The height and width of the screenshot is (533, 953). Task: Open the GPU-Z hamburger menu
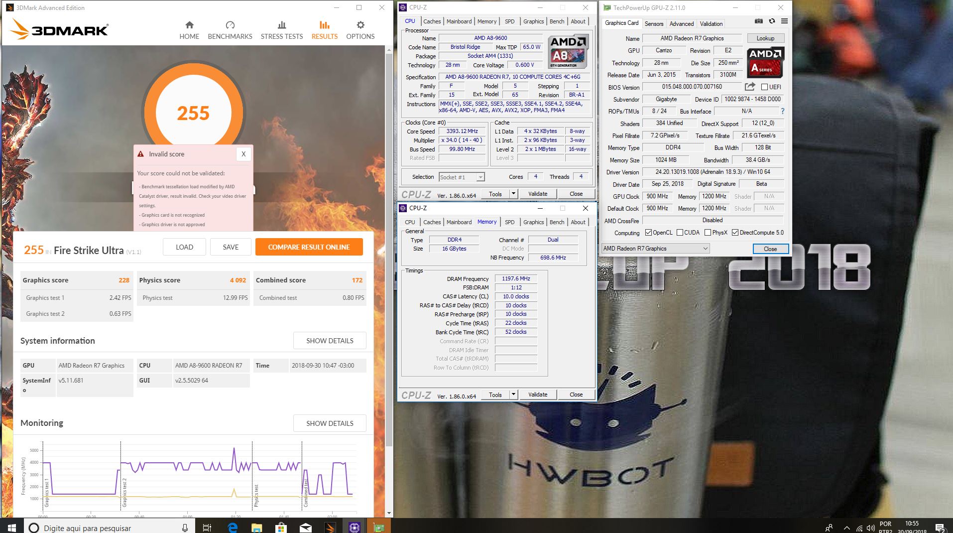(784, 21)
